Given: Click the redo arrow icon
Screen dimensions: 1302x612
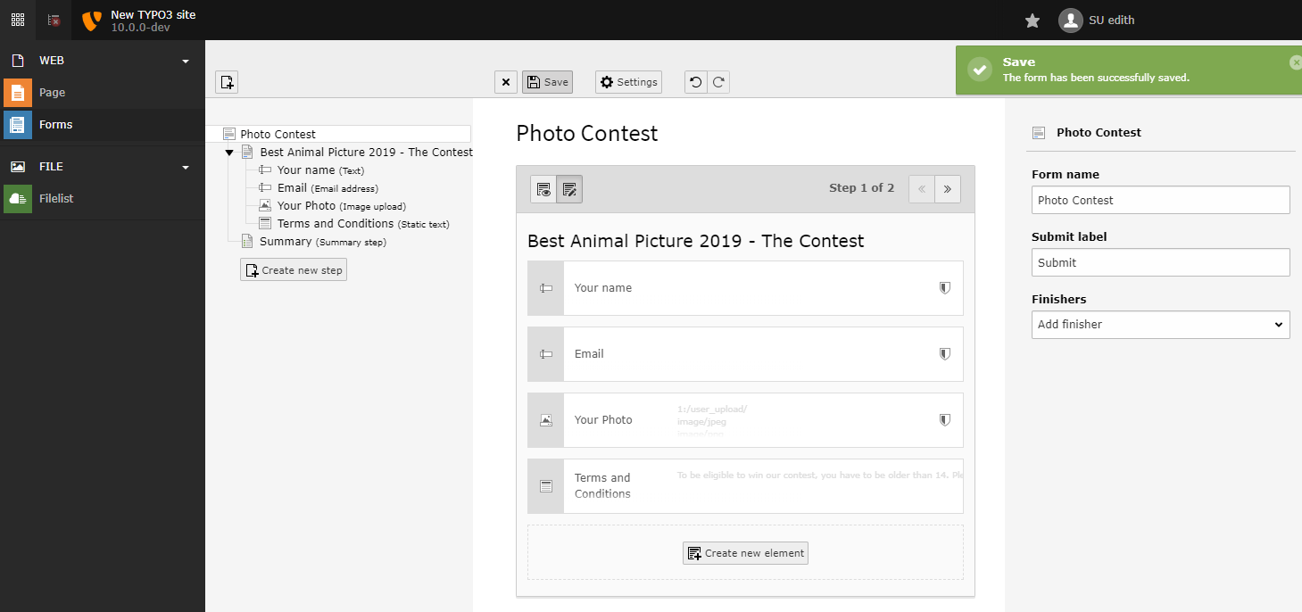Looking at the screenshot, I should tap(717, 82).
